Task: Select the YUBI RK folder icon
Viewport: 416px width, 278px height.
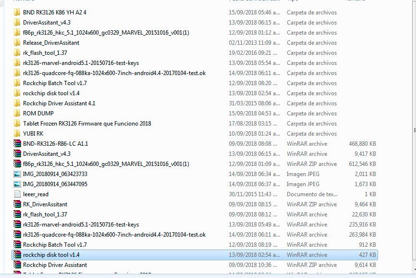Action: coord(17,133)
